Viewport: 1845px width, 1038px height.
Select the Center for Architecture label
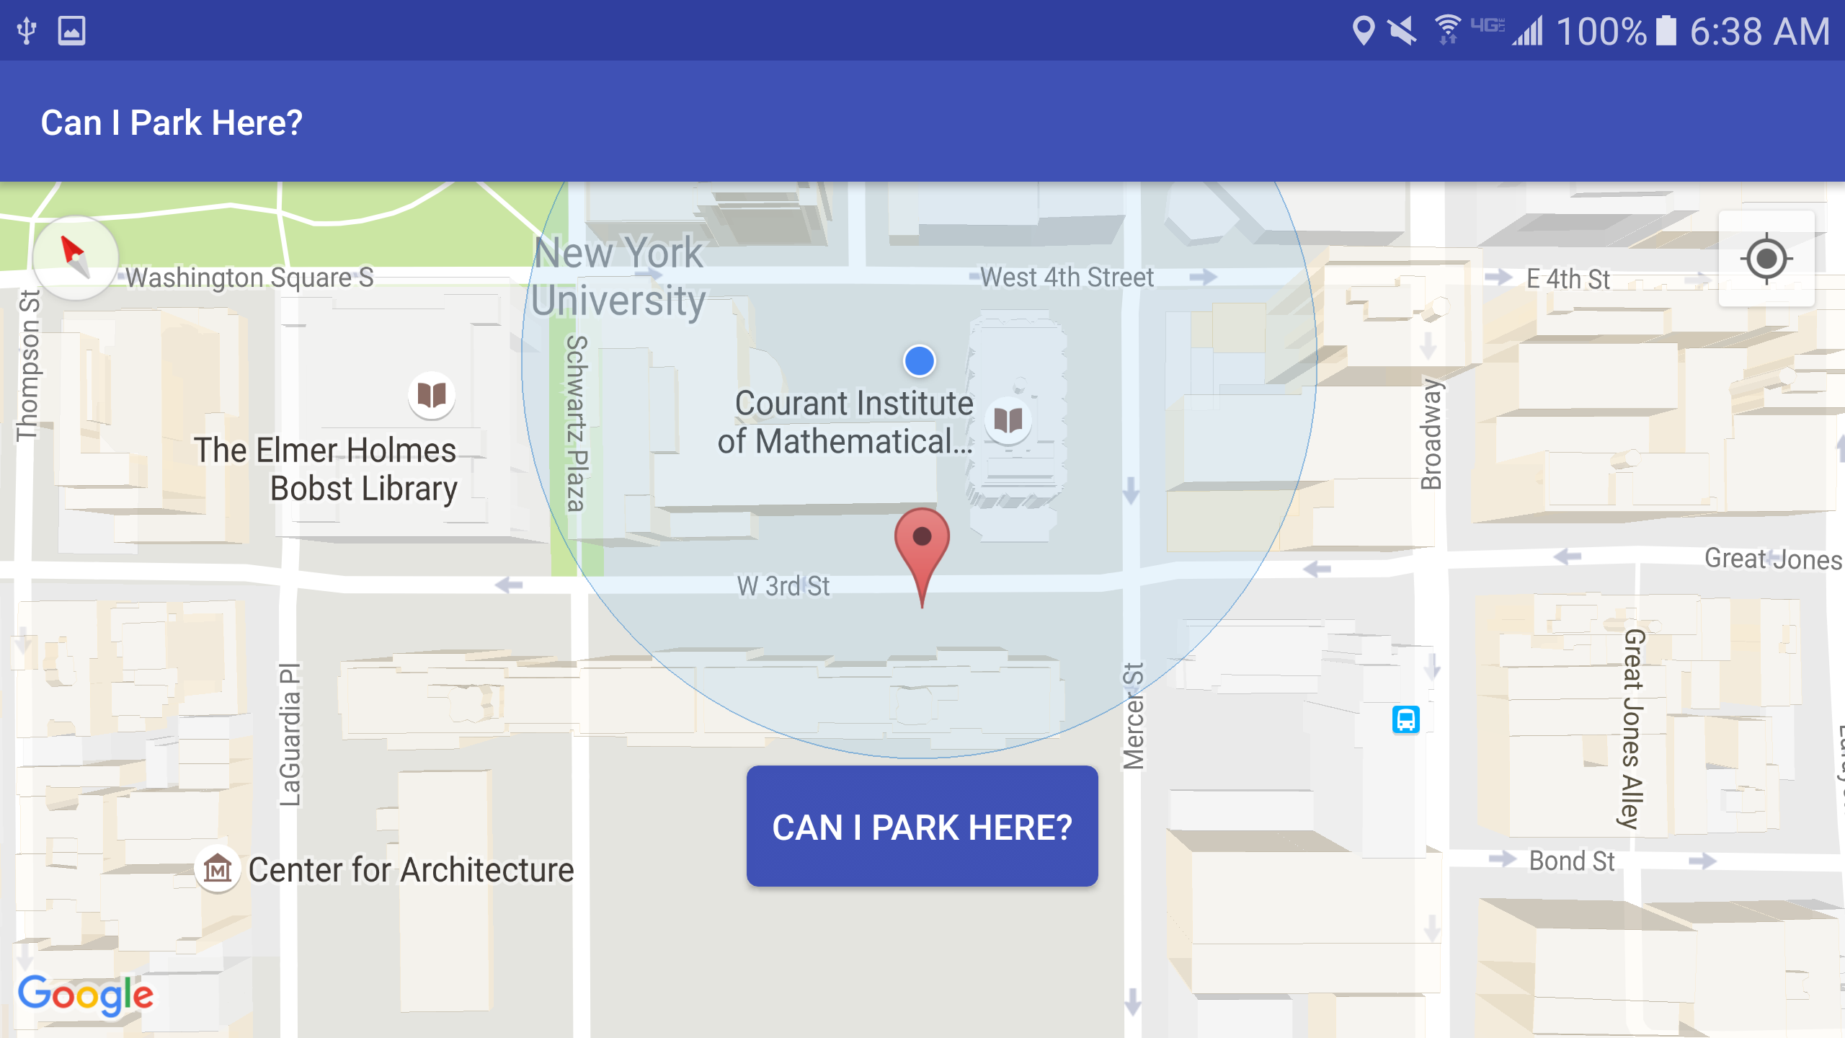(x=412, y=869)
